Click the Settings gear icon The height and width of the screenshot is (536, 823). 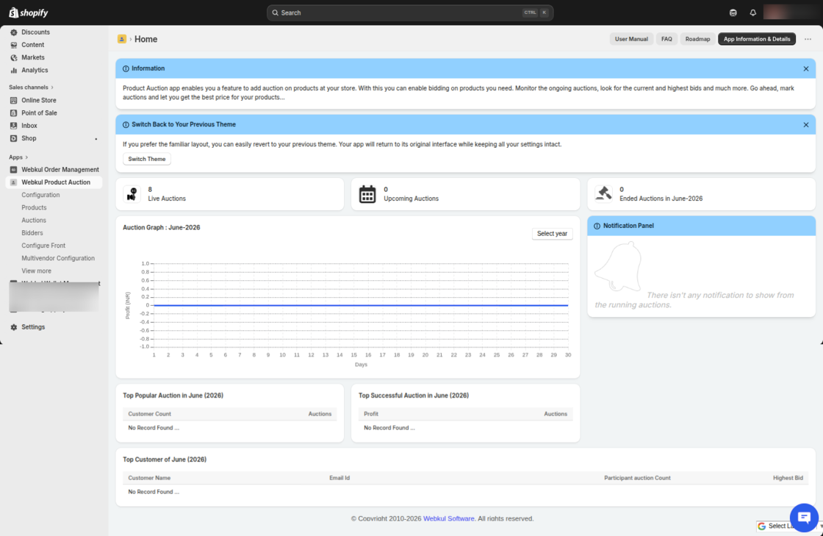pos(14,327)
